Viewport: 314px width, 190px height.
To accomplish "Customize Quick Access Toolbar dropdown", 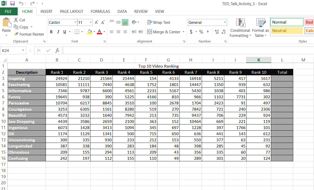I will pos(42,4).
